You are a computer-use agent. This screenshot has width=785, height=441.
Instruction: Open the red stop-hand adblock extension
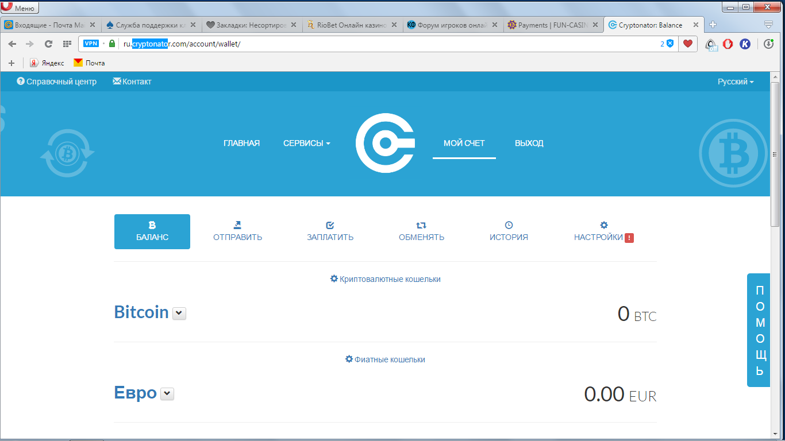(728, 44)
